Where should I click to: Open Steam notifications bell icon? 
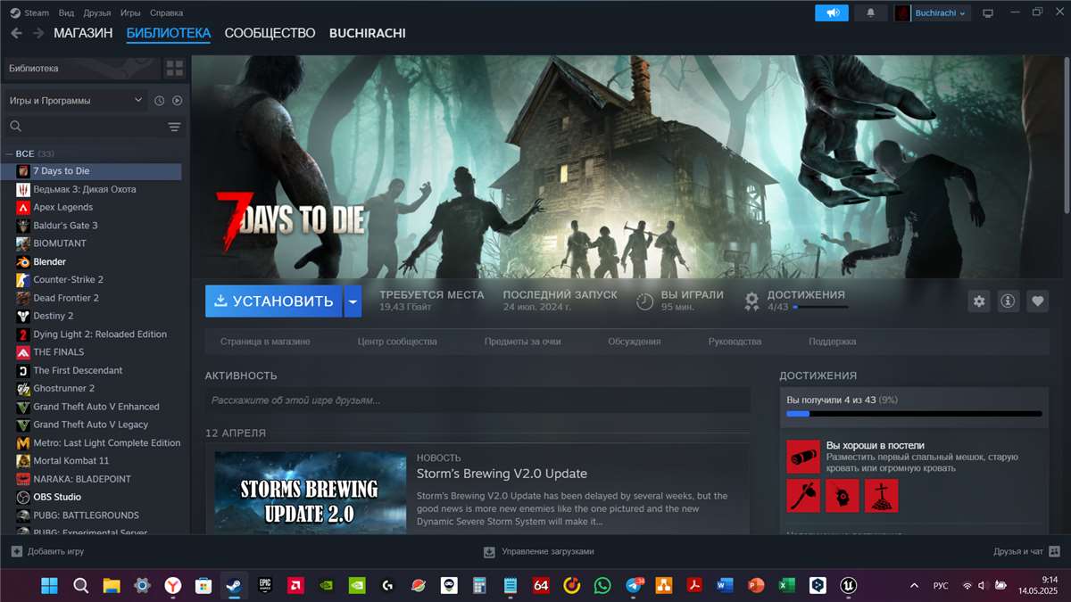(x=870, y=12)
